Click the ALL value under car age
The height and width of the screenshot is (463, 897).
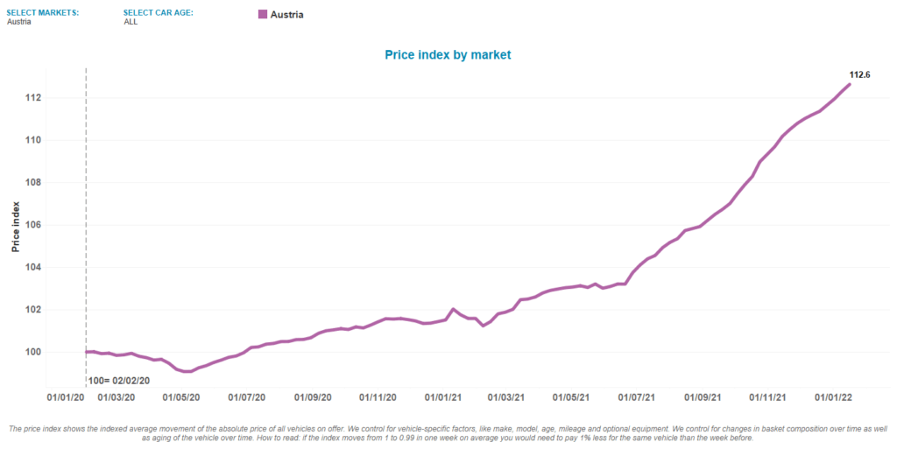[131, 22]
